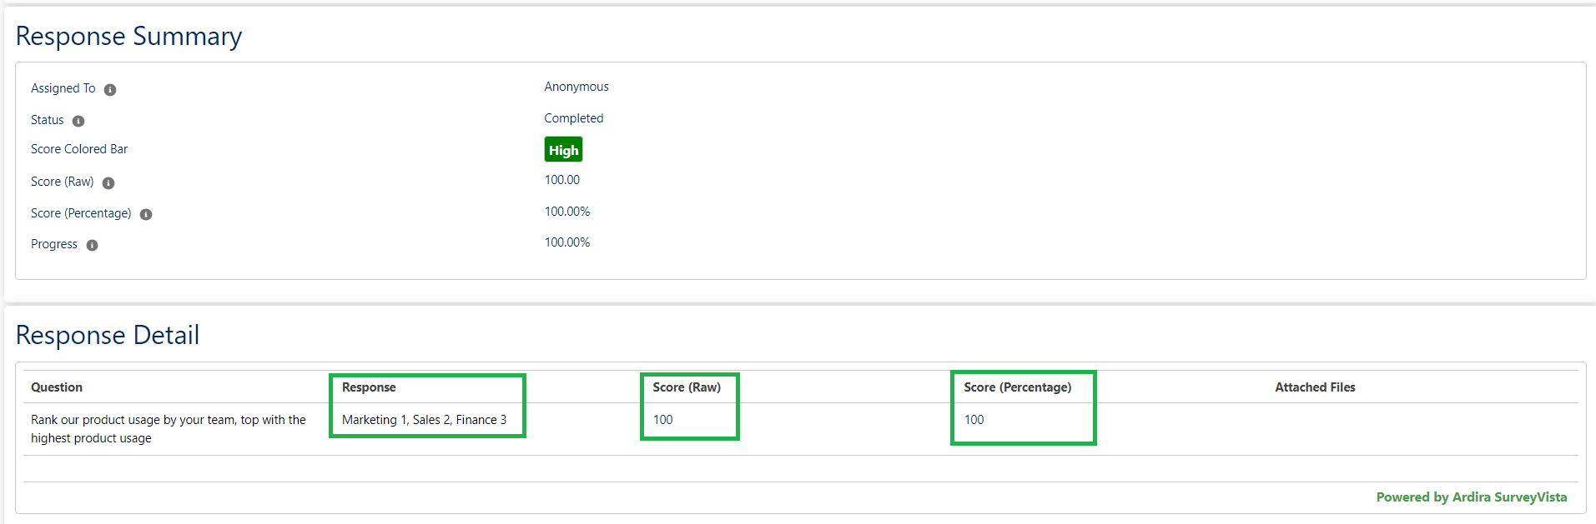Click the 100.00% progress value

tap(567, 242)
